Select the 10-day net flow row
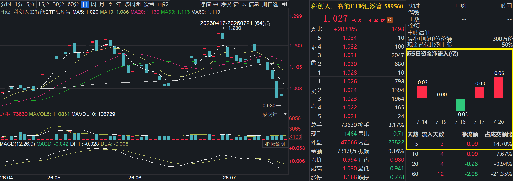 [459, 154]
